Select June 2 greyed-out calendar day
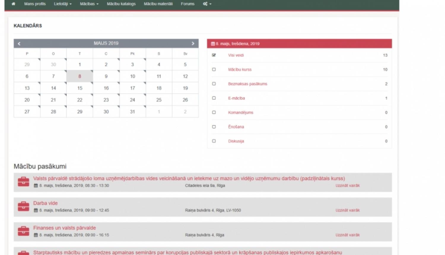 (x=185, y=112)
